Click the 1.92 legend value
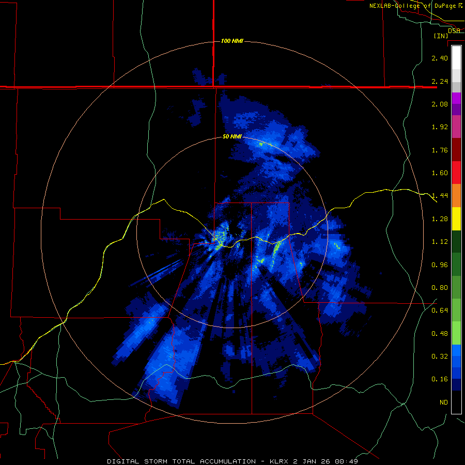 click(x=440, y=127)
